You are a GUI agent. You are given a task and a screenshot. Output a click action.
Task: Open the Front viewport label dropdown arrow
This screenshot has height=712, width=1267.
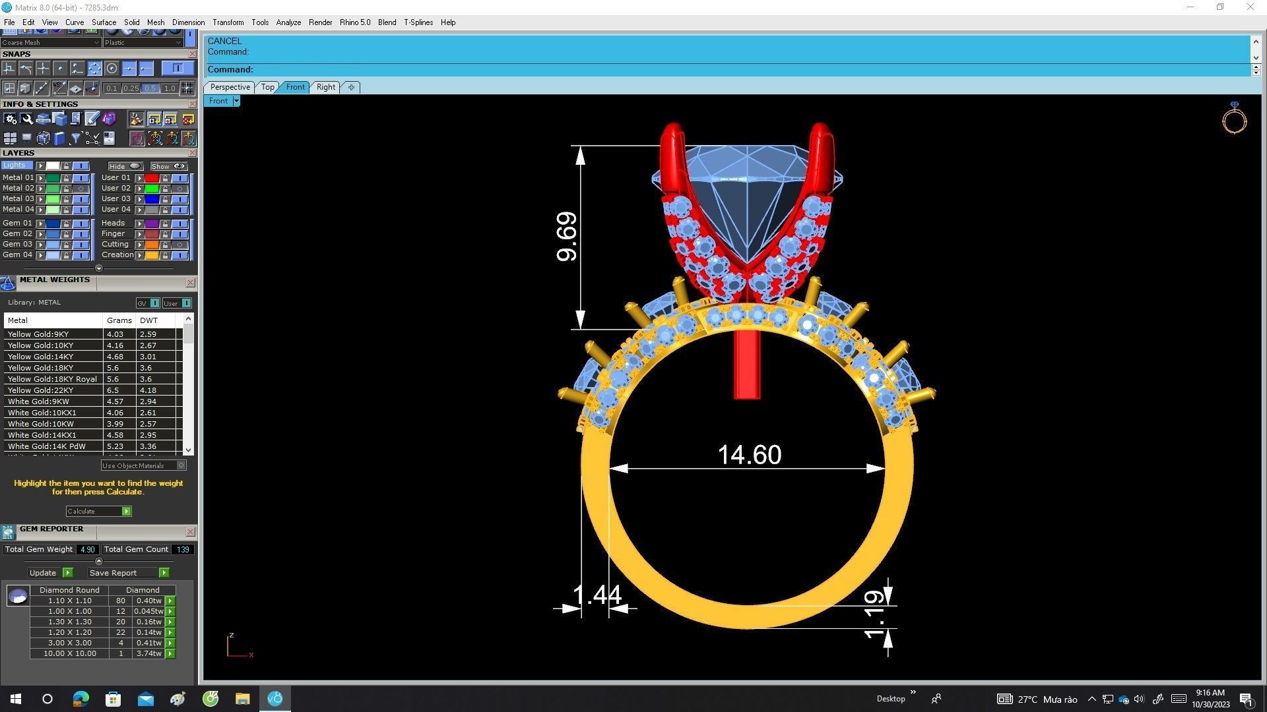click(x=236, y=101)
